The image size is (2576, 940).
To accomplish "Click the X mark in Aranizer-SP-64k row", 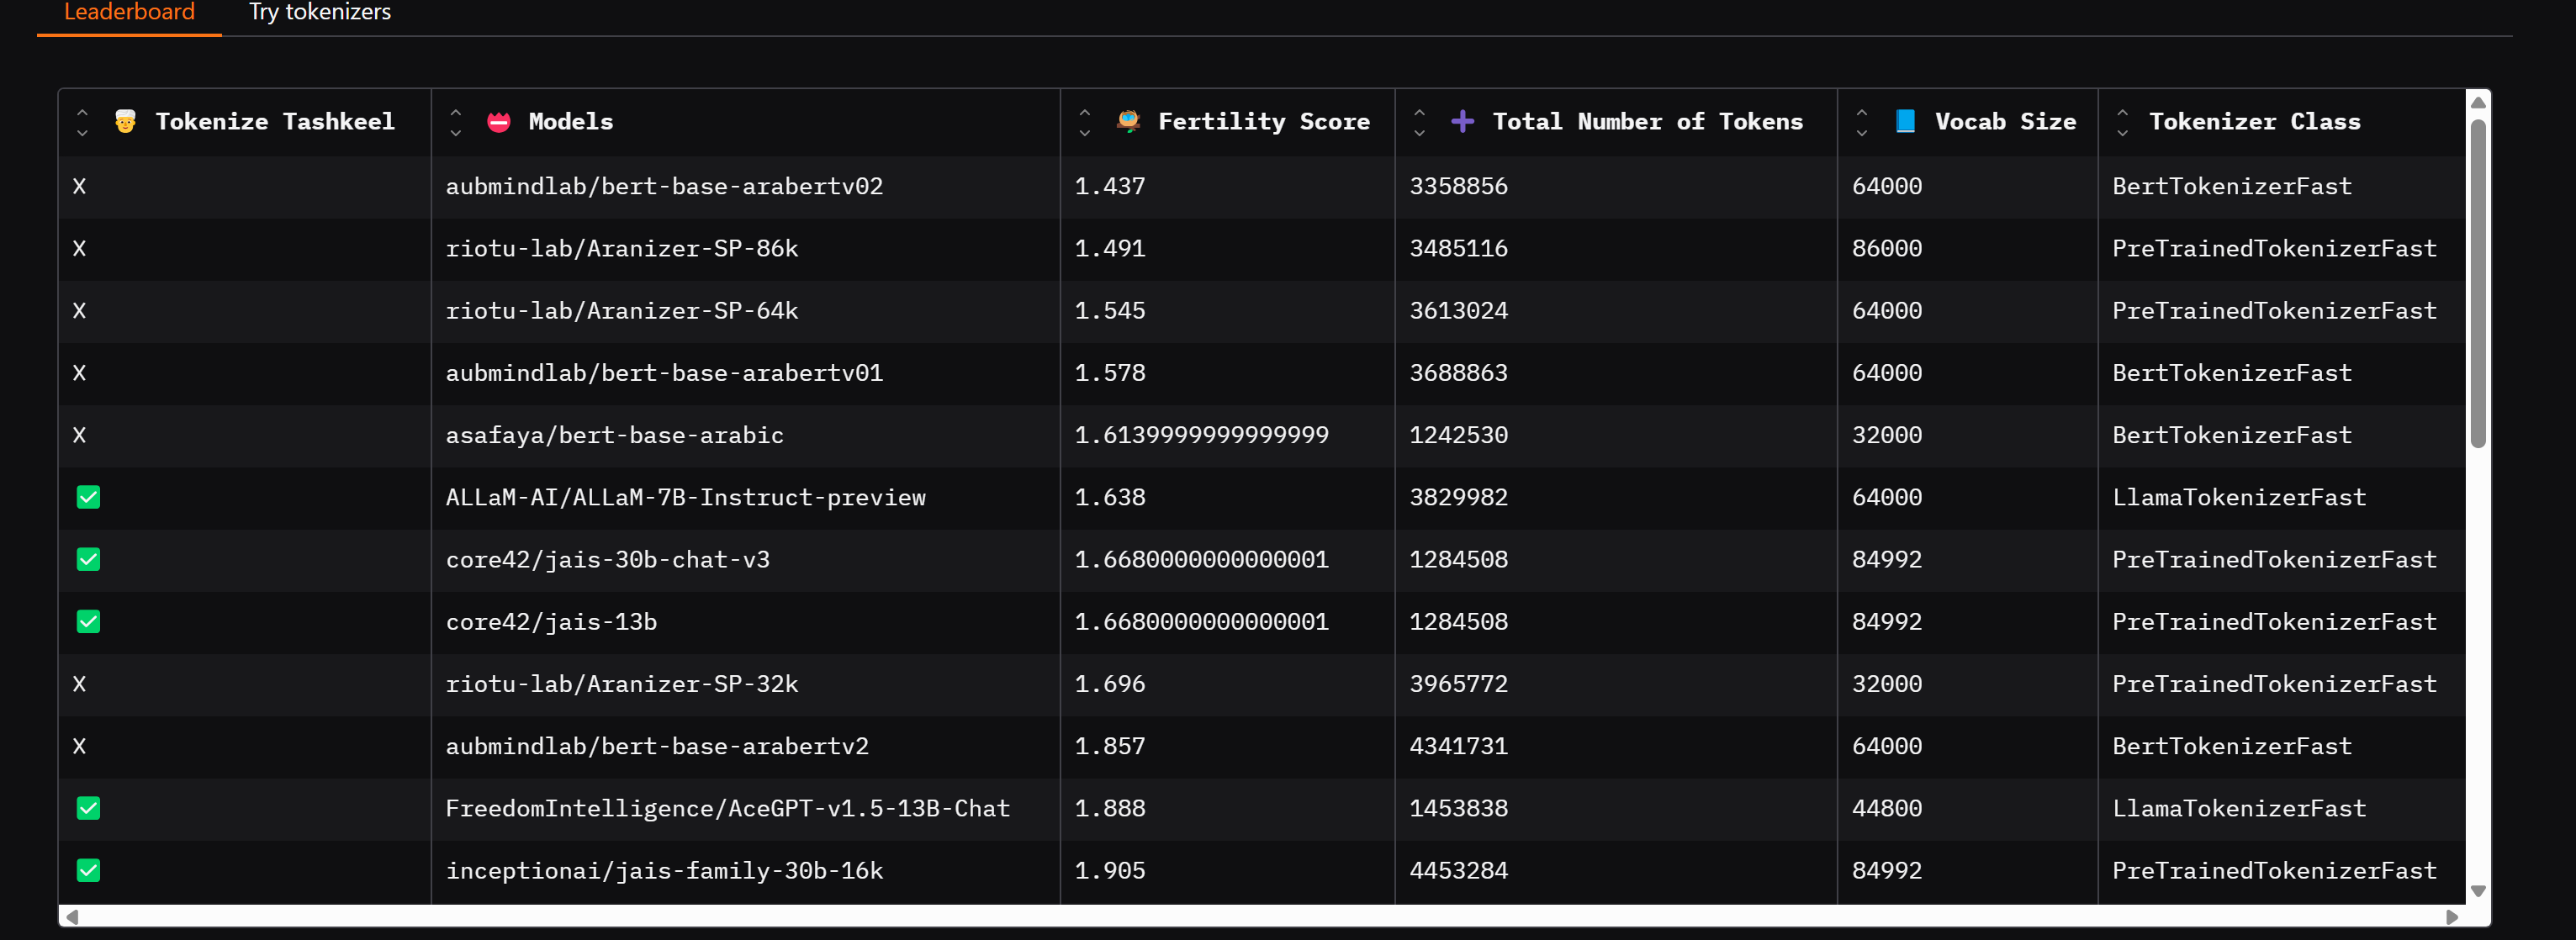I will (80, 310).
